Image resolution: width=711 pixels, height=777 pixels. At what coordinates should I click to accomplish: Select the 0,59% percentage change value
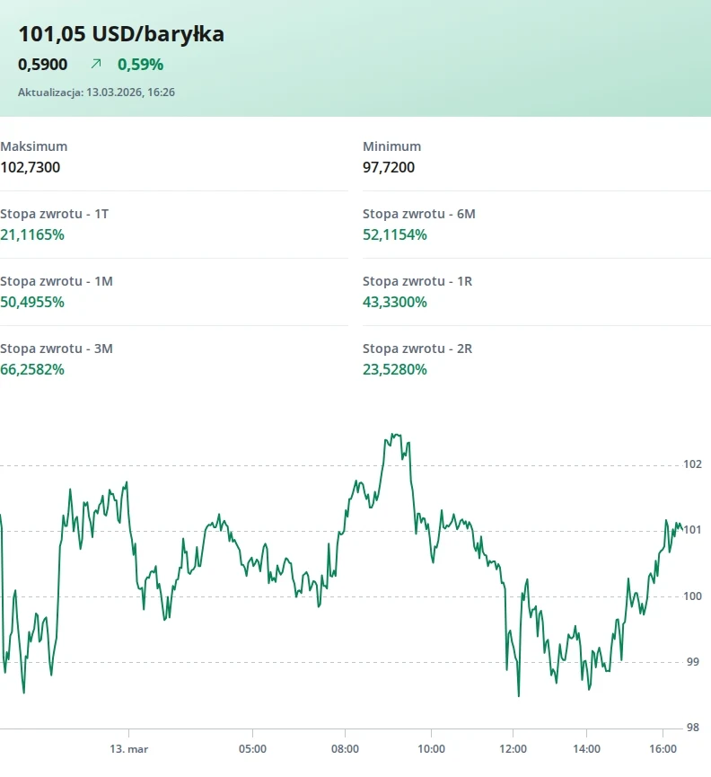[x=140, y=65]
